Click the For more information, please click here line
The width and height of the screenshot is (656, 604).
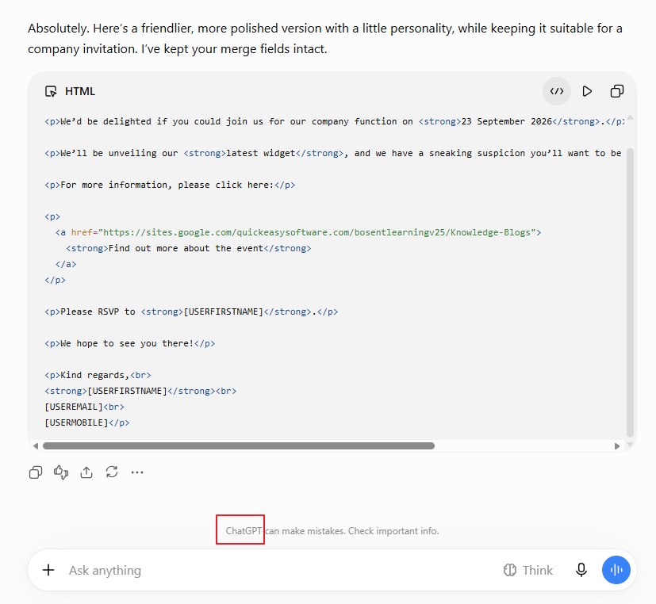(170, 185)
